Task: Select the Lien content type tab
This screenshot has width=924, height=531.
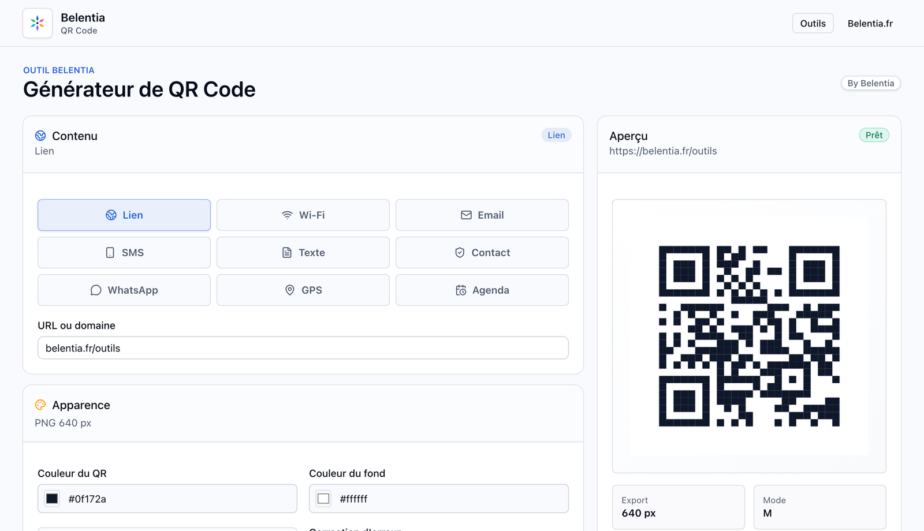Action: tap(124, 215)
